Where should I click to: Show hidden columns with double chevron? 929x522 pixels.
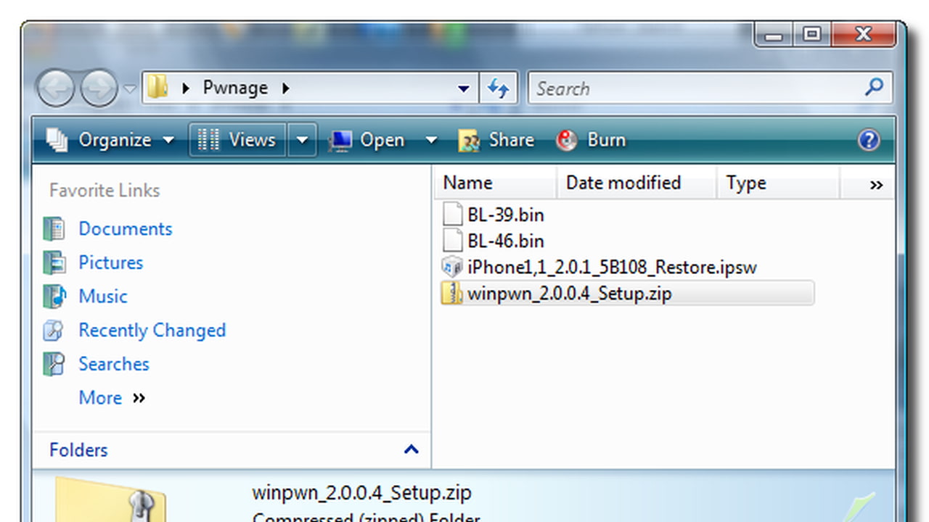[x=876, y=185]
